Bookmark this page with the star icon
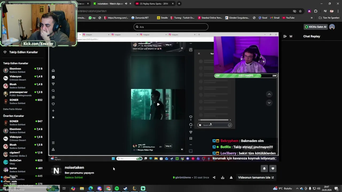The image size is (342, 192). click(x=300, y=11)
